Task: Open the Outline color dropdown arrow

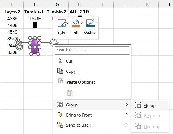Action: [x=96, y=23]
